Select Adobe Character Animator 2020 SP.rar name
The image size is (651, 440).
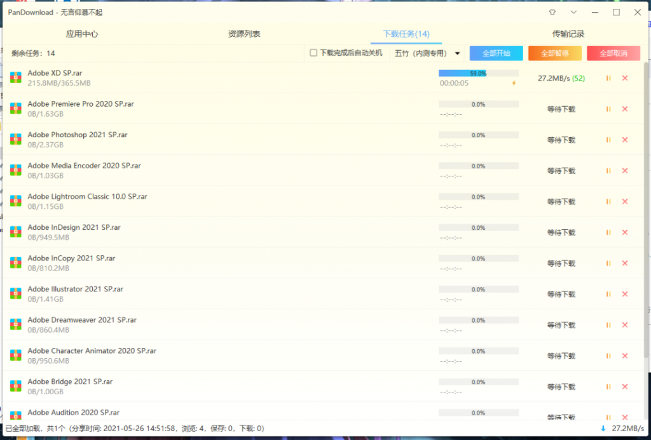[x=92, y=351]
